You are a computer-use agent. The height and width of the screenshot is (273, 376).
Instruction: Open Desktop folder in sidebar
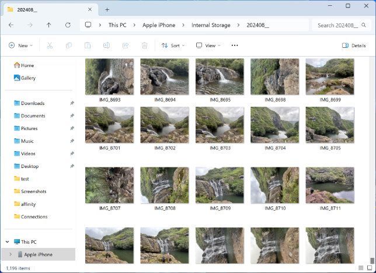point(26,166)
